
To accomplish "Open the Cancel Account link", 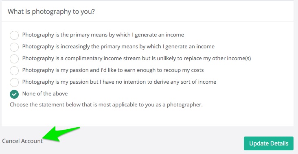I will 22,141.
